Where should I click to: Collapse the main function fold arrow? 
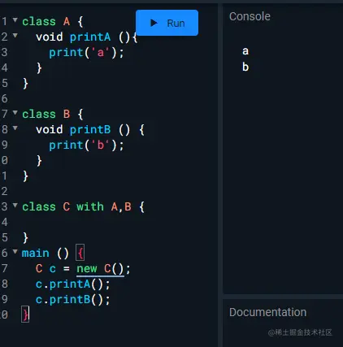click(x=15, y=252)
